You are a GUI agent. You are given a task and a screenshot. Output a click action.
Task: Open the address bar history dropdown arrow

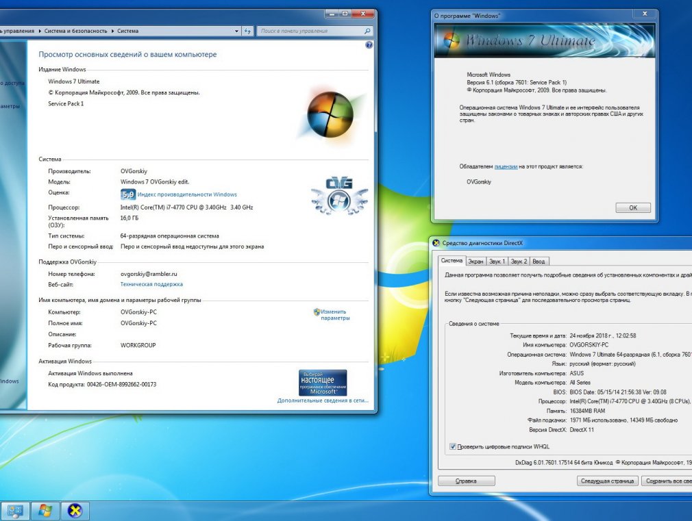pos(237,31)
